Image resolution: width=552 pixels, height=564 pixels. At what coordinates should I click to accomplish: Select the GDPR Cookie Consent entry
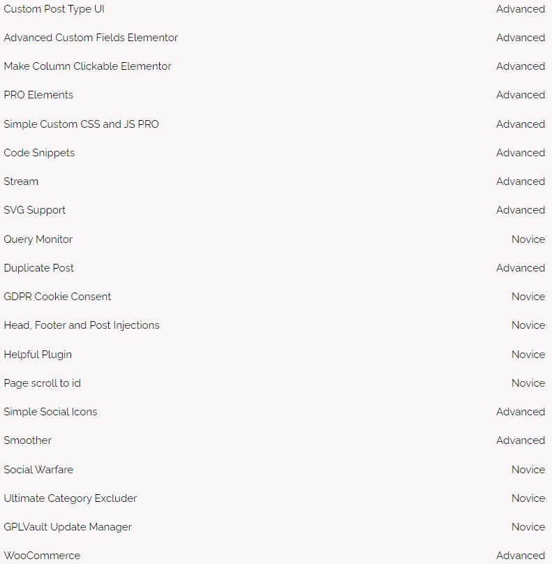pyautogui.click(x=57, y=297)
